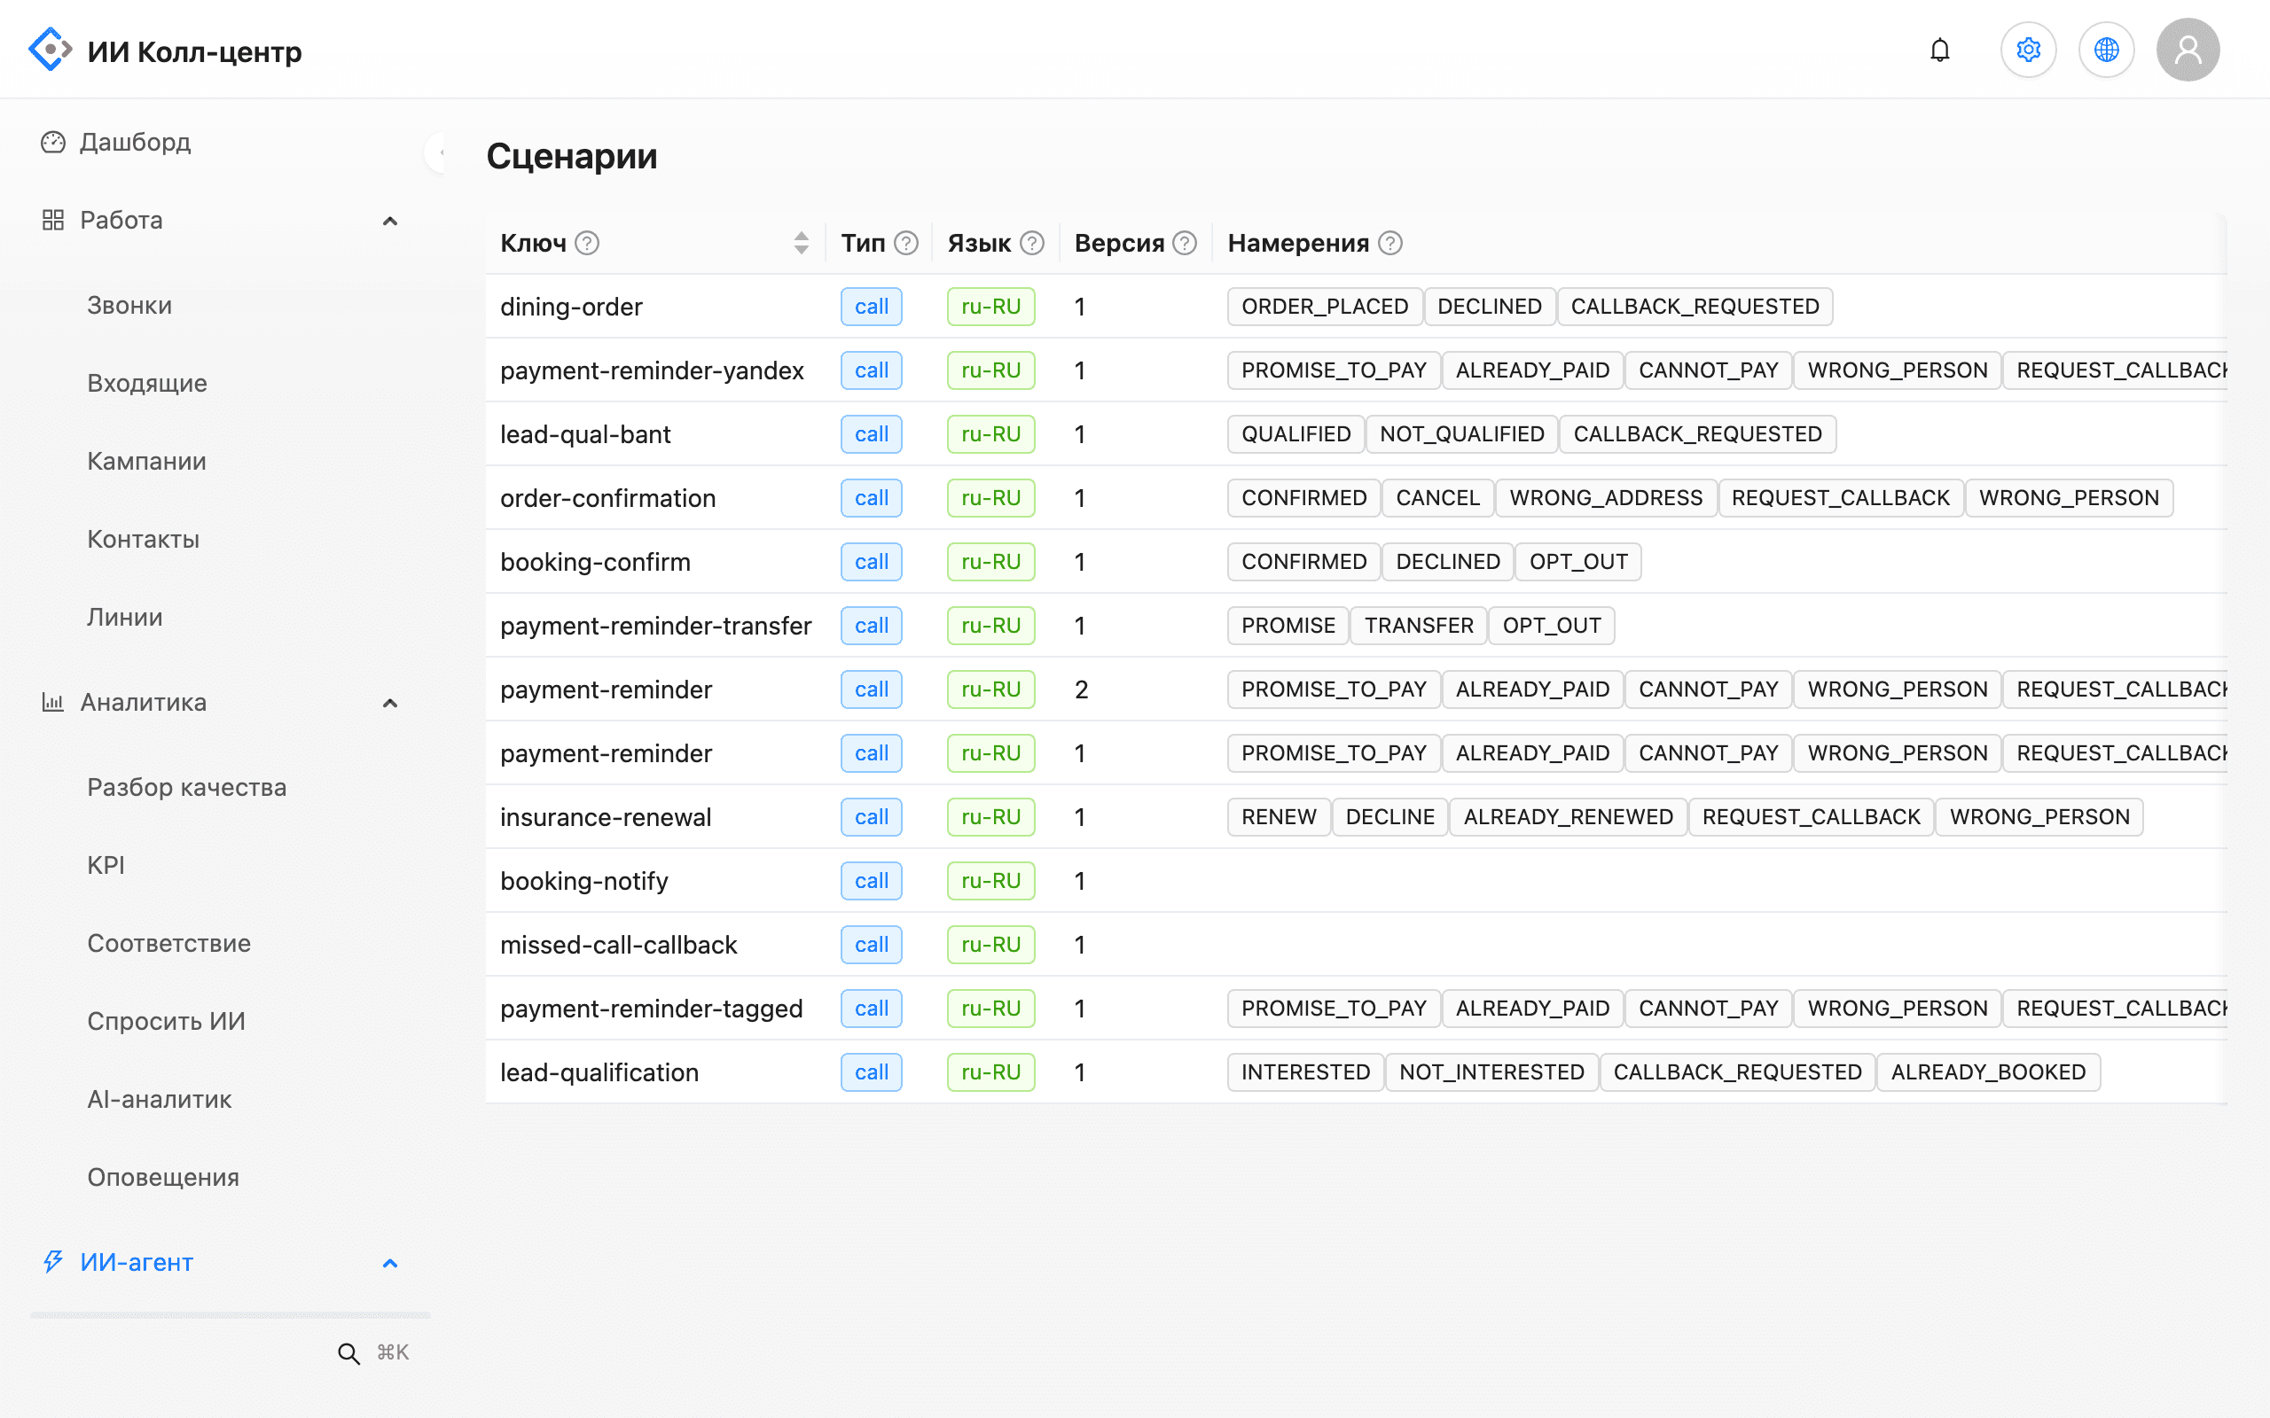Open settings gear icon
The image size is (2270, 1418).
point(2028,50)
